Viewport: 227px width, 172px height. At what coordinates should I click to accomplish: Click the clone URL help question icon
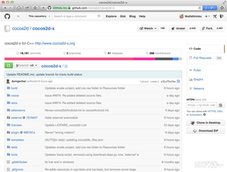[204, 115]
